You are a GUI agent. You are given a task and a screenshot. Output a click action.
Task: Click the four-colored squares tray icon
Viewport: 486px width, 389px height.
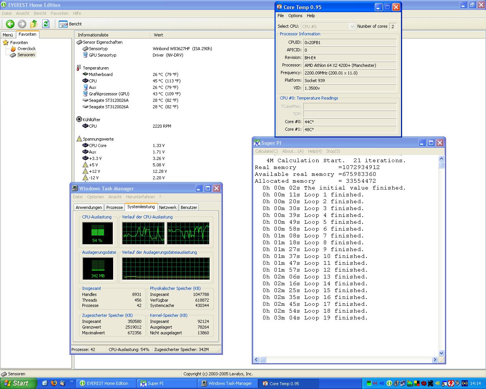417,383
